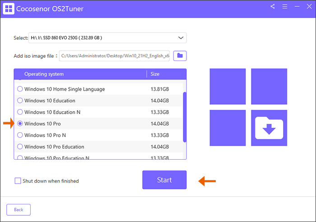Click the 13.33GB size of Windows 10 Pro N
The height and width of the screenshot is (222, 316).
tap(160, 135)
